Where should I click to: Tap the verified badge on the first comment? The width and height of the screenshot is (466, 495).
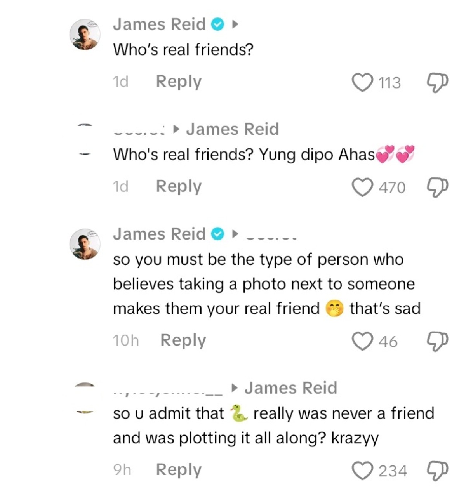click(x=217, y=25)
